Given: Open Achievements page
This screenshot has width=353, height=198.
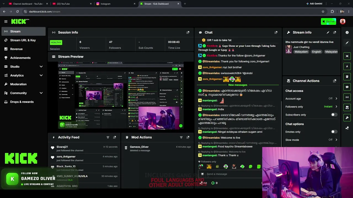Looking at the screenshot, I should (23, 58).
